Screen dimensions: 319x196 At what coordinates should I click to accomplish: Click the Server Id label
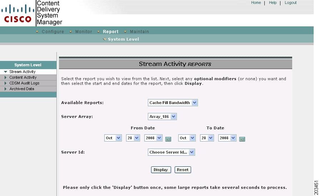73,152
